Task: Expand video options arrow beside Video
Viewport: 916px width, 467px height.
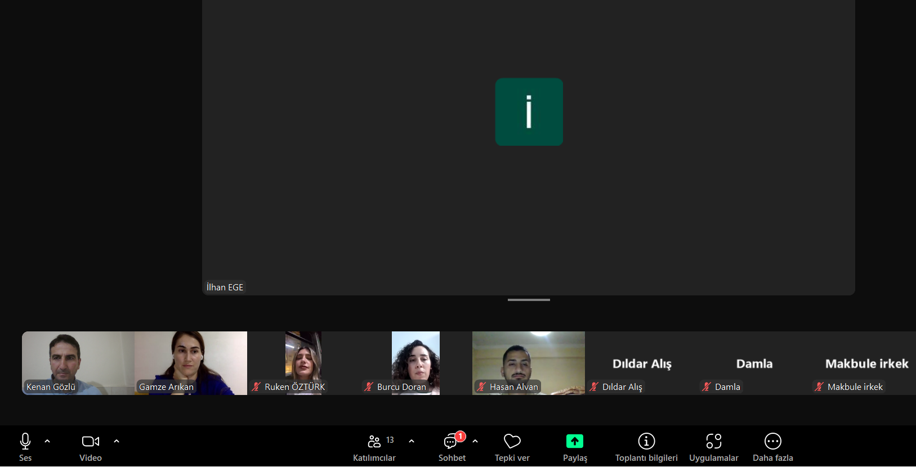Action: 117,441
